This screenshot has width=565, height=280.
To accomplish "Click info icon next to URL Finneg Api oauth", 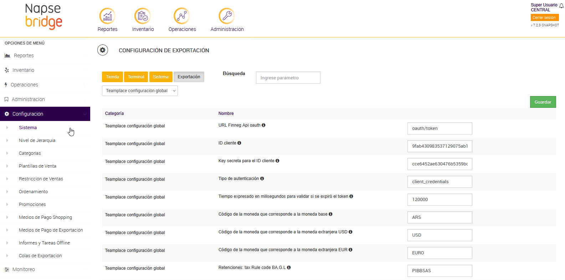I will pos(263,125).
